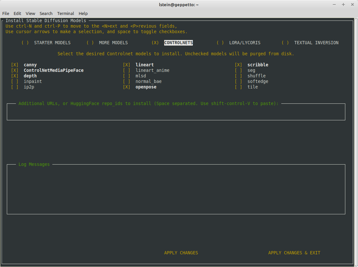Click APPLY CHANGES & EXIT button

click(294, 253)
